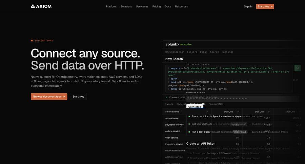The image size is (305, 164).
Task: Select the orders-service row
Action: point(173,131)
